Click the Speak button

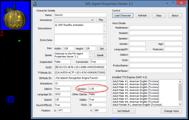point(100,55)
